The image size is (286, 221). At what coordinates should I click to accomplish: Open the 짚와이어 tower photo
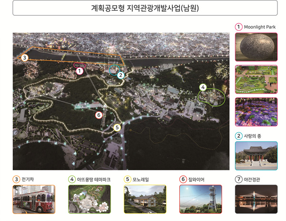[x=201, y=199]
